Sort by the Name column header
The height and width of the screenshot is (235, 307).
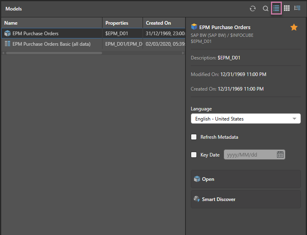(51, 23)
